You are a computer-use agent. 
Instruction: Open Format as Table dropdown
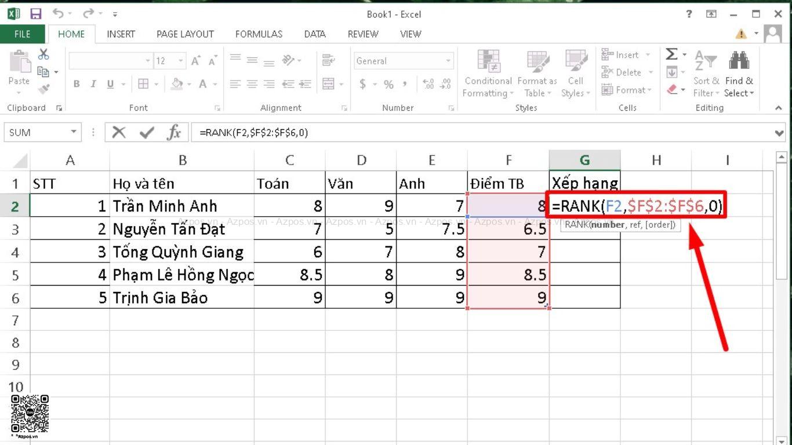pyautogui.click(x=537, y=74)
